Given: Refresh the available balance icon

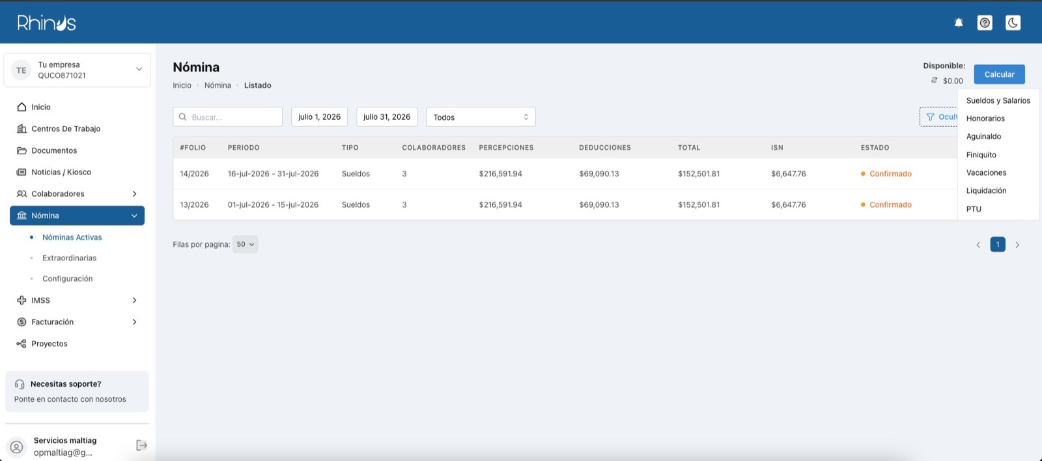Looking at the screenshot, I should [934, 80].
